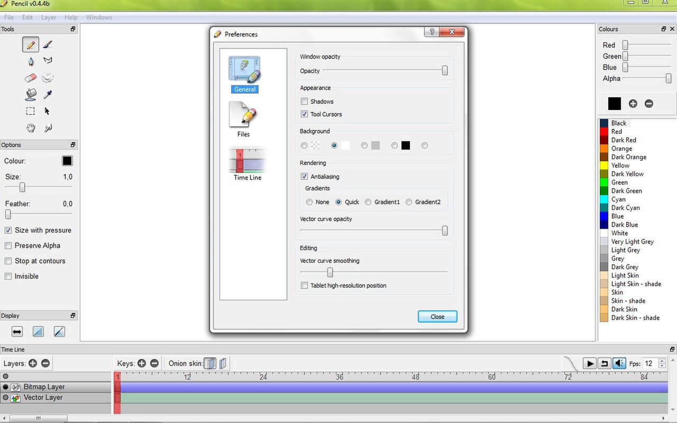The width and height of the screenshot is (677, 423).
Task: Select Gradient2 rendering option
Action: point(409,202)
